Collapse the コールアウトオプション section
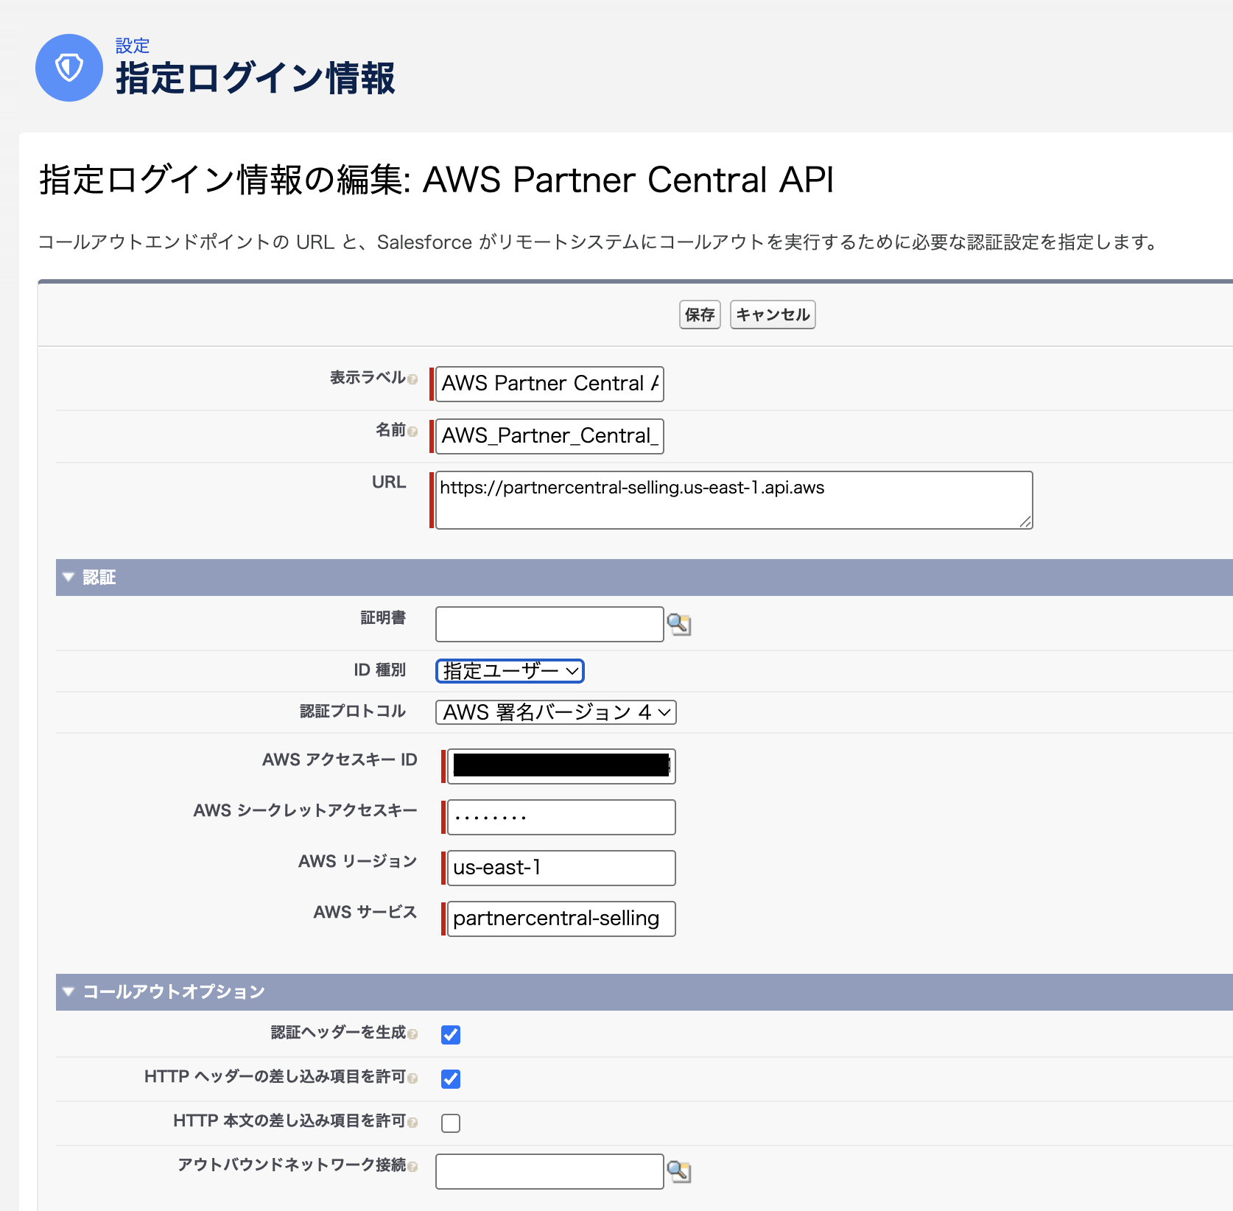 point(68,991)
